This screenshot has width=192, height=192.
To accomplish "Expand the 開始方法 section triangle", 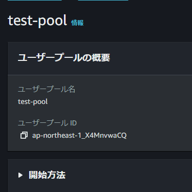I will click(20, 175).
